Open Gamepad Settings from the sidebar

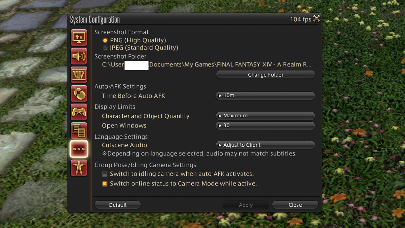point(79,112)
